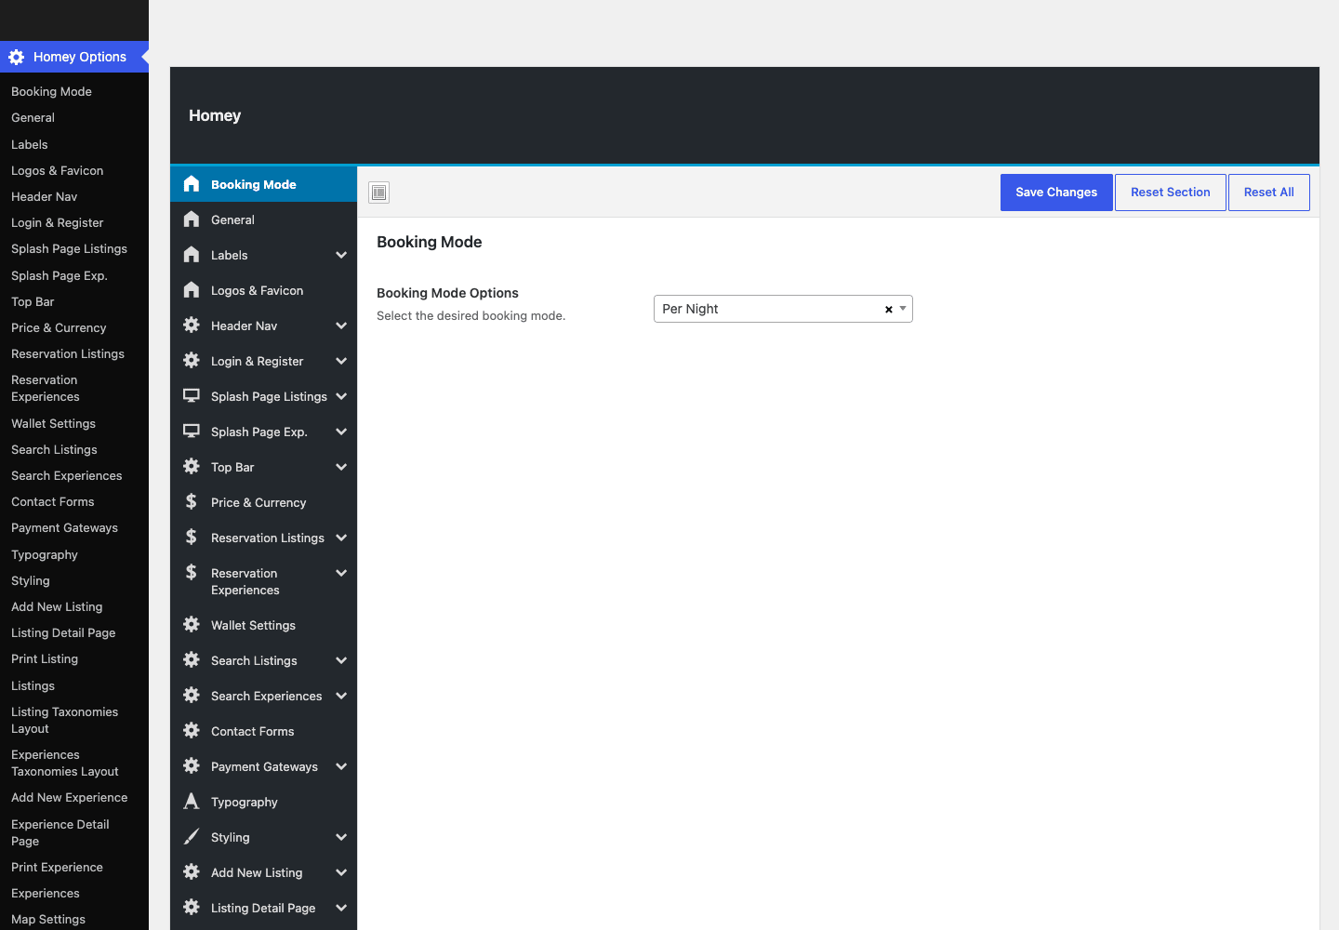1339x930 pixels.
Task: Expand the Search Listings chevron
Action: (x=341, y=660)
